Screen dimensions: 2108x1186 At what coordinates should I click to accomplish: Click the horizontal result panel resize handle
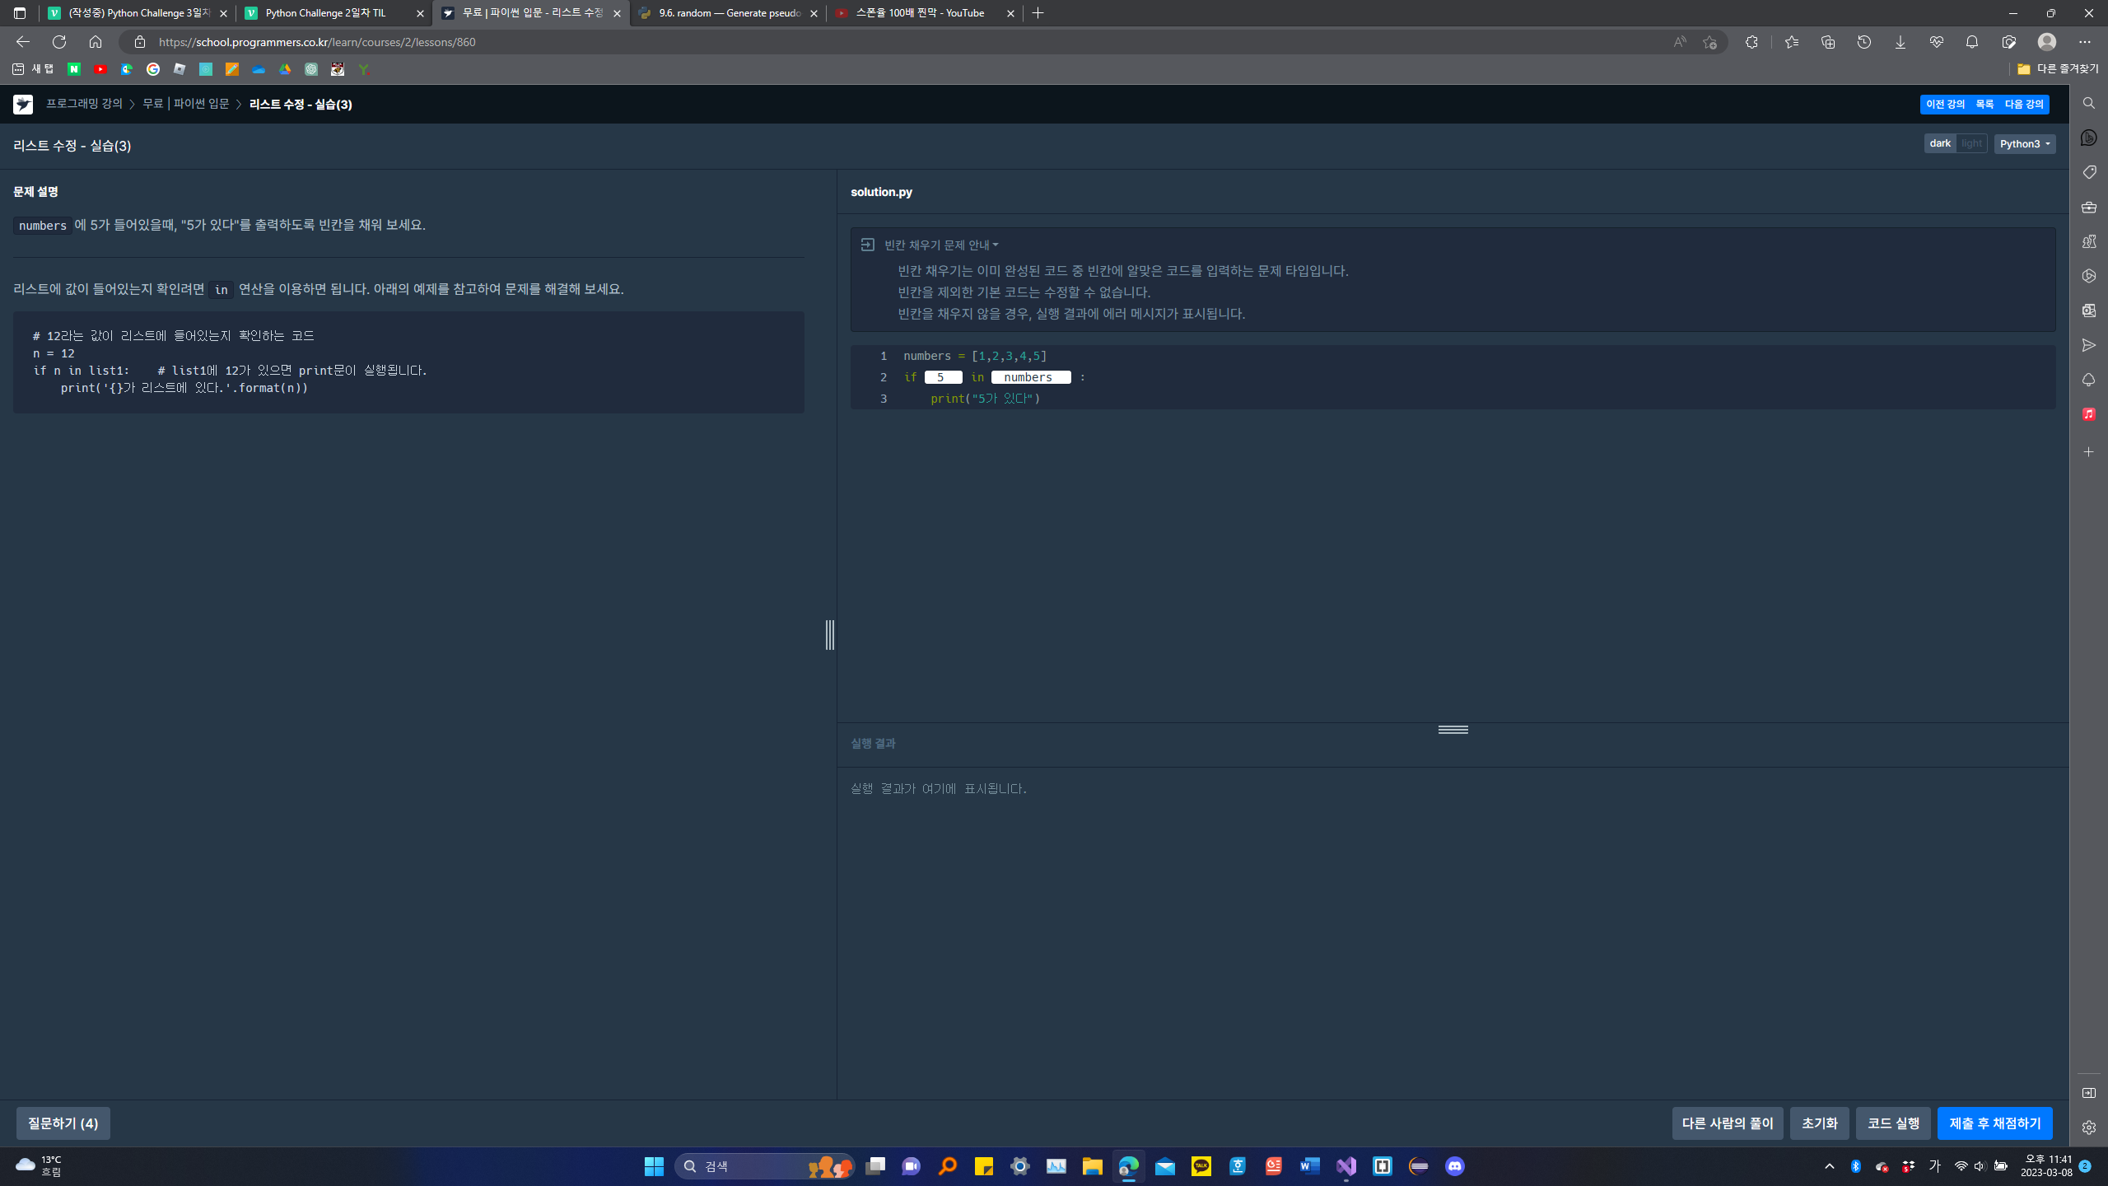pos(1453,730)
